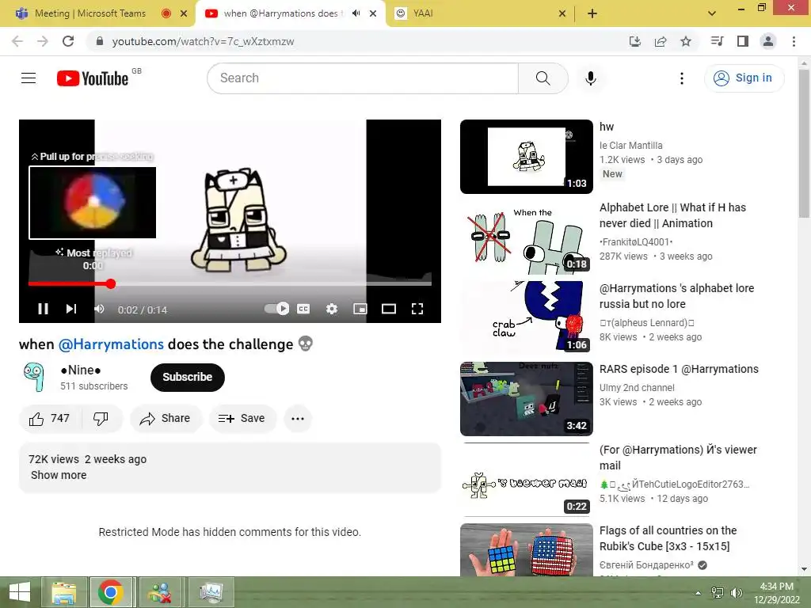Enter fullscreen mode
The width and height of the screenshot is (811, 608).
click(417, 309)
